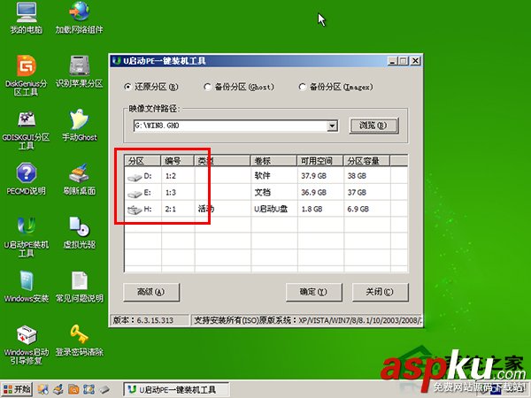This screenshot has height=398, width=531.
Task: Launch GDISKGUI分区工具 from the desktop
Action: point(26,130)
